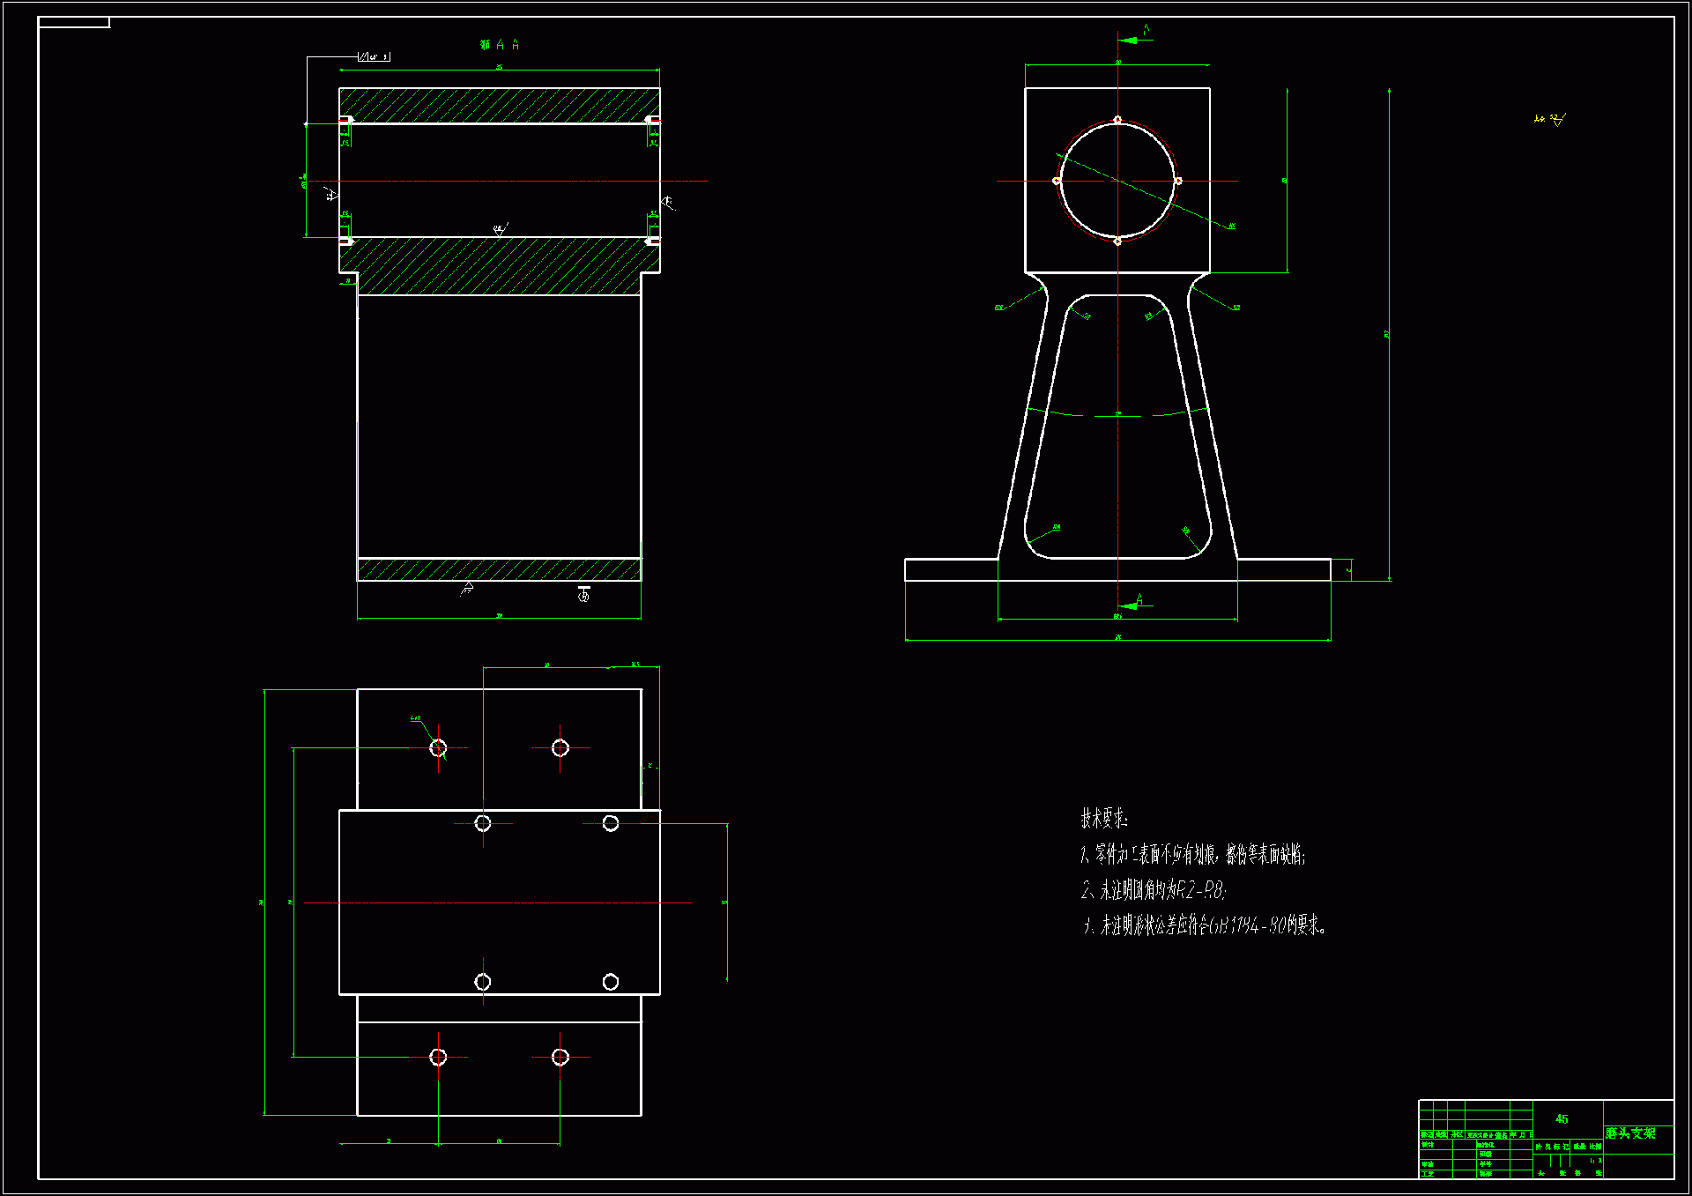
Task: Click the material value 45 in title block
Action: click(1562, 1118)
